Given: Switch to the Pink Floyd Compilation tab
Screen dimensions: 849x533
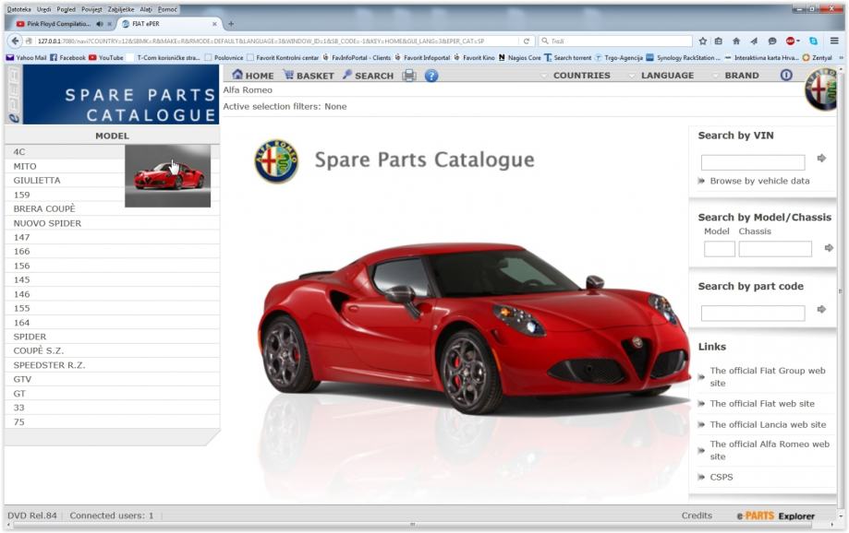Looking at the screenshot, I should (x=58, y=24).
